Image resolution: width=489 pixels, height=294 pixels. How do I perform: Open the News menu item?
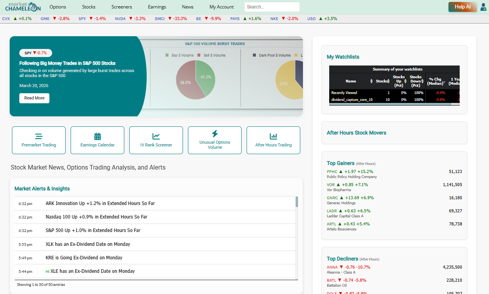pos(188,7)
